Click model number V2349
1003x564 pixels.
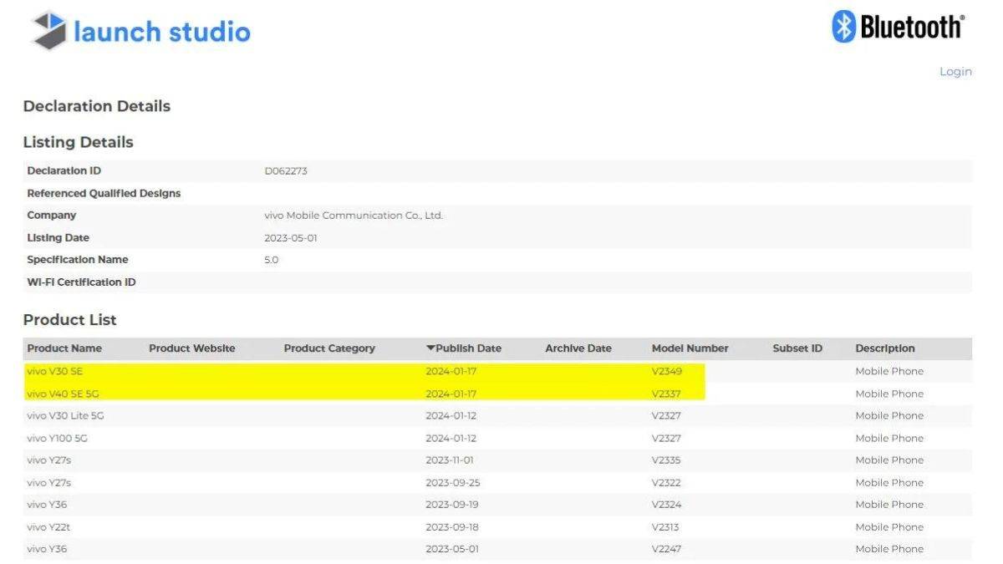666,371
